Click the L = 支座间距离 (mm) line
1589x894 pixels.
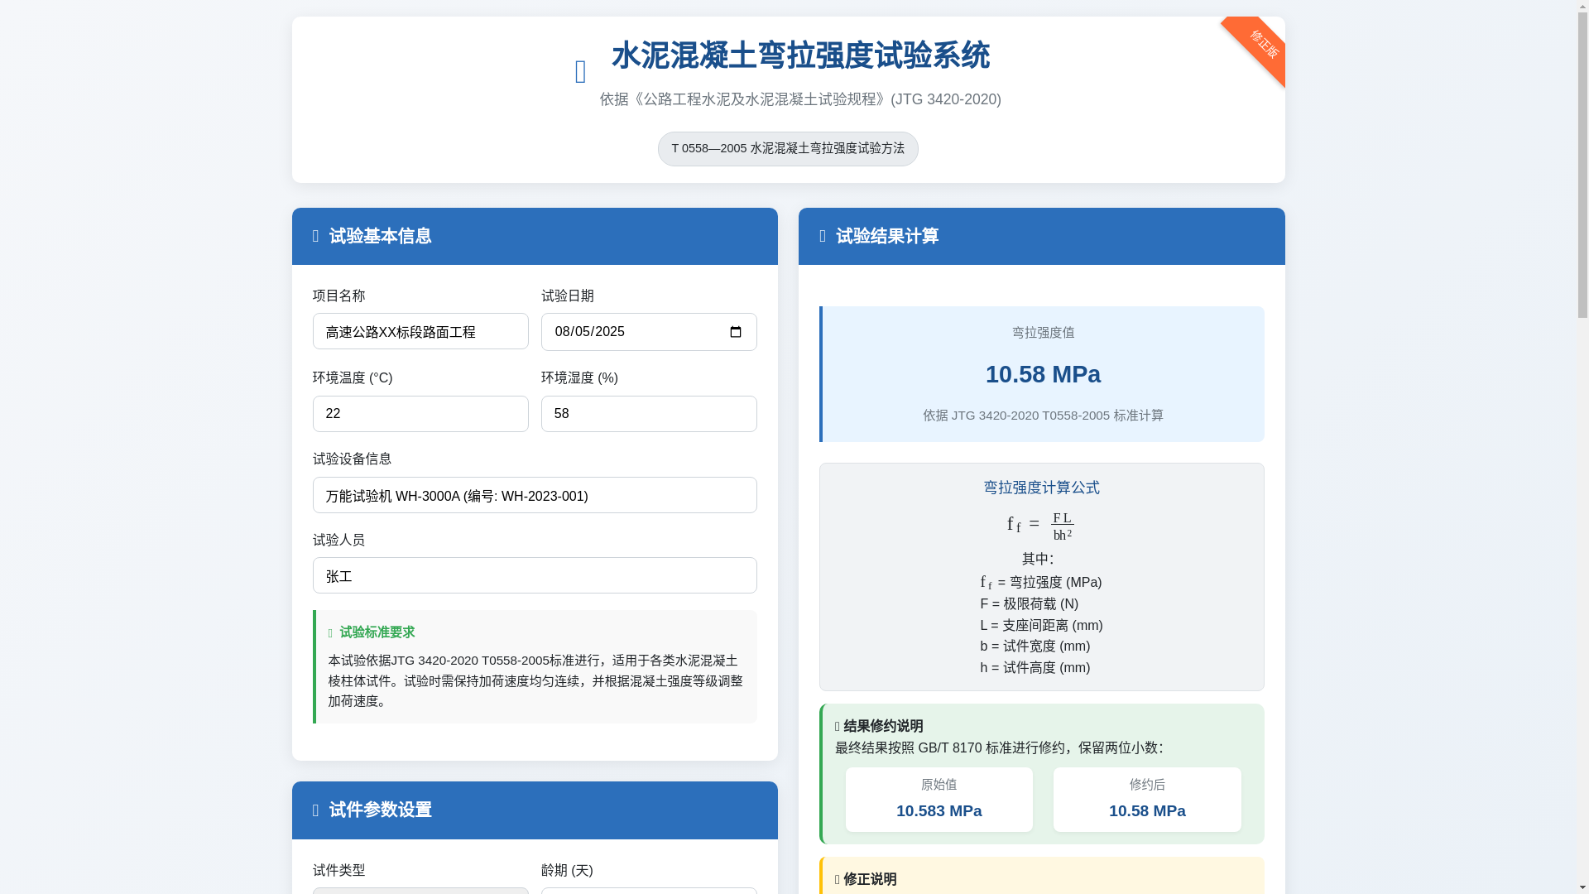point(1041,626)
